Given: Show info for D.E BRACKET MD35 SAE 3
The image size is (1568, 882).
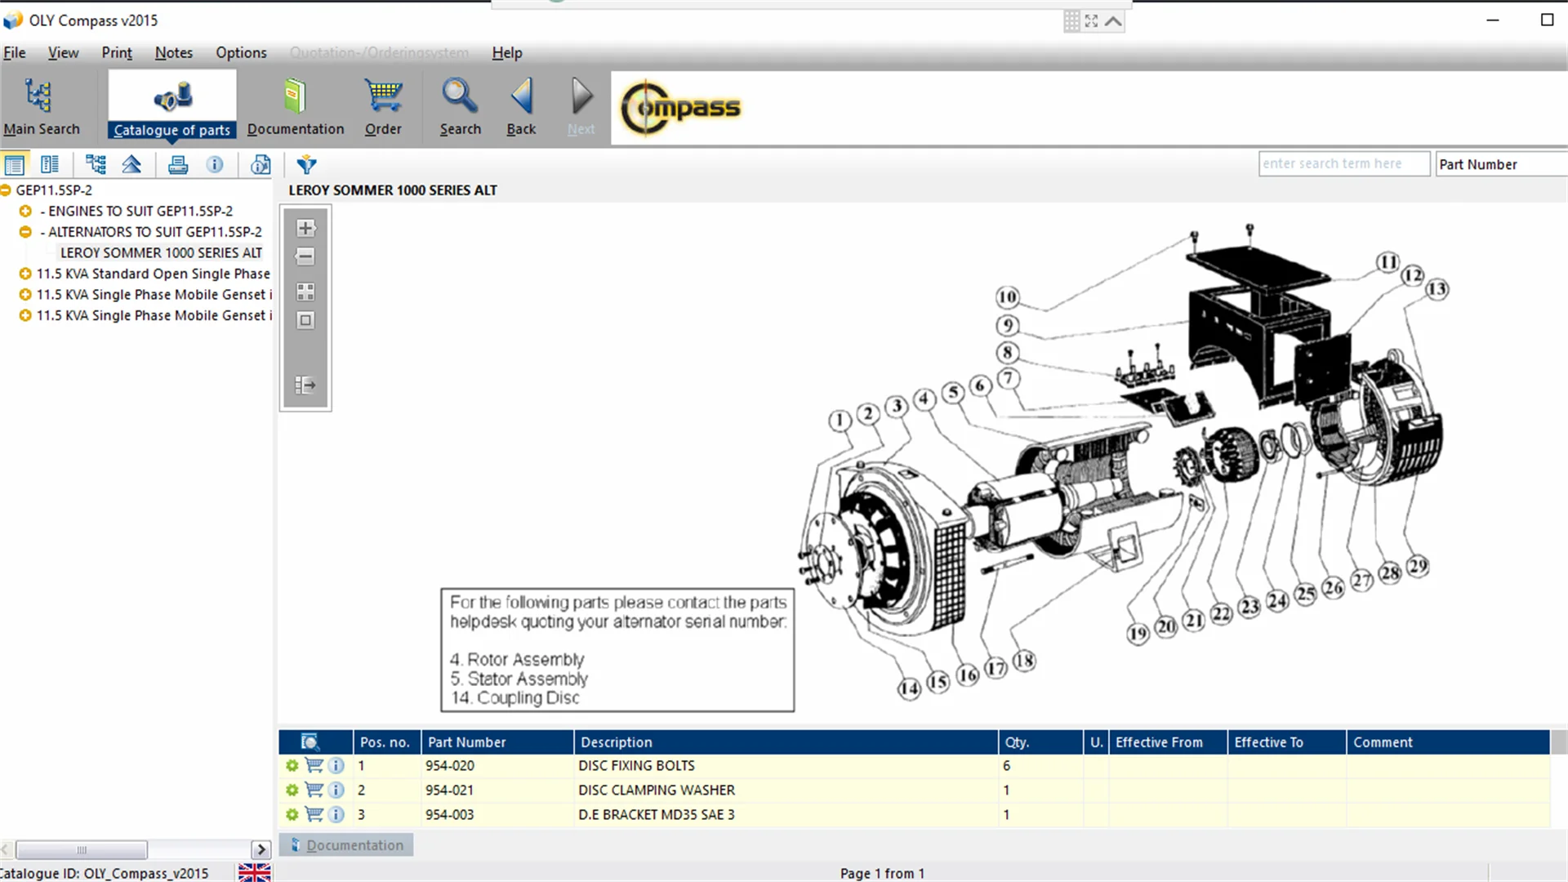Looking at the screenshot, I should [336, 815].
